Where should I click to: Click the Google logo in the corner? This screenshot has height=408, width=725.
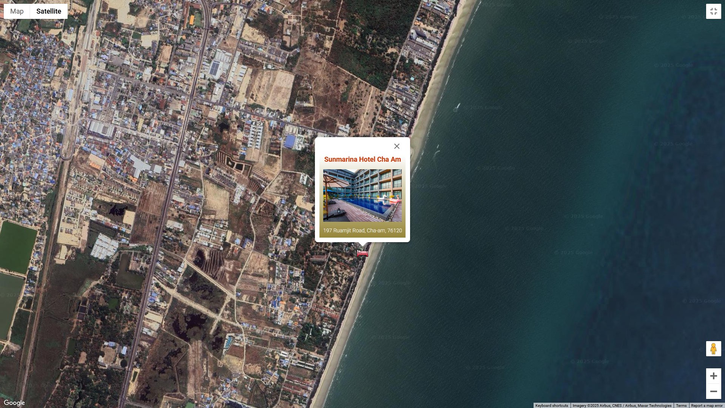tap(14, 403)
